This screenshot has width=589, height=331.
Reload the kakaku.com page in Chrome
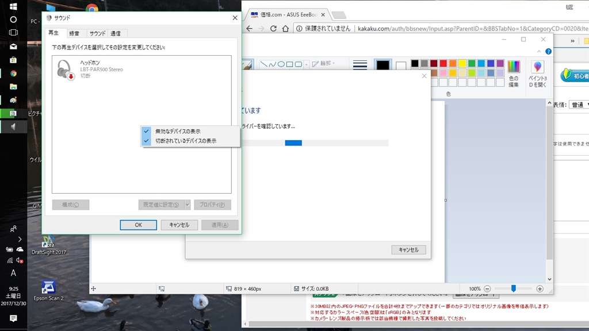click(273, 29)
